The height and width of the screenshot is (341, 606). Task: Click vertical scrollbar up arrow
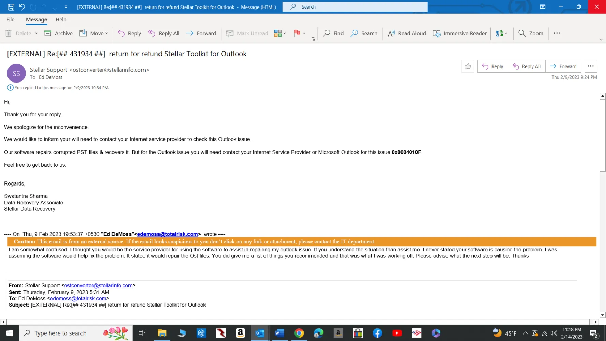tap(603, 96)
